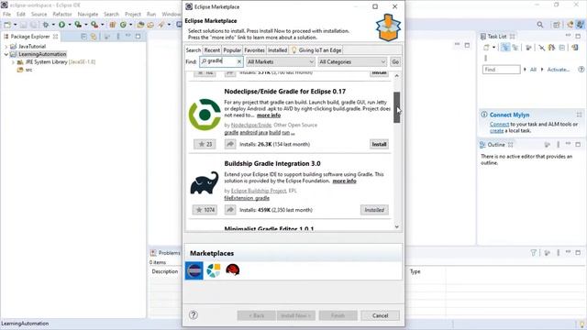
Task: Select the Red Hat marketplace catalog icon
Action: [x=232, y=269]
